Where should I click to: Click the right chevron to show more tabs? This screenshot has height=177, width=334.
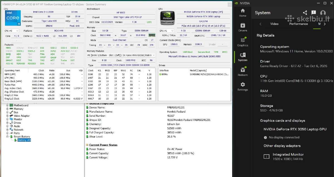click(325, 24)
